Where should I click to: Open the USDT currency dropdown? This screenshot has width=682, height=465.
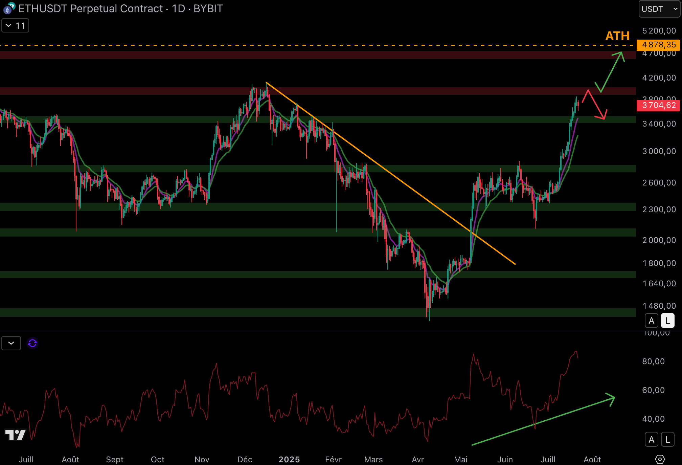(x=659, y=9)
